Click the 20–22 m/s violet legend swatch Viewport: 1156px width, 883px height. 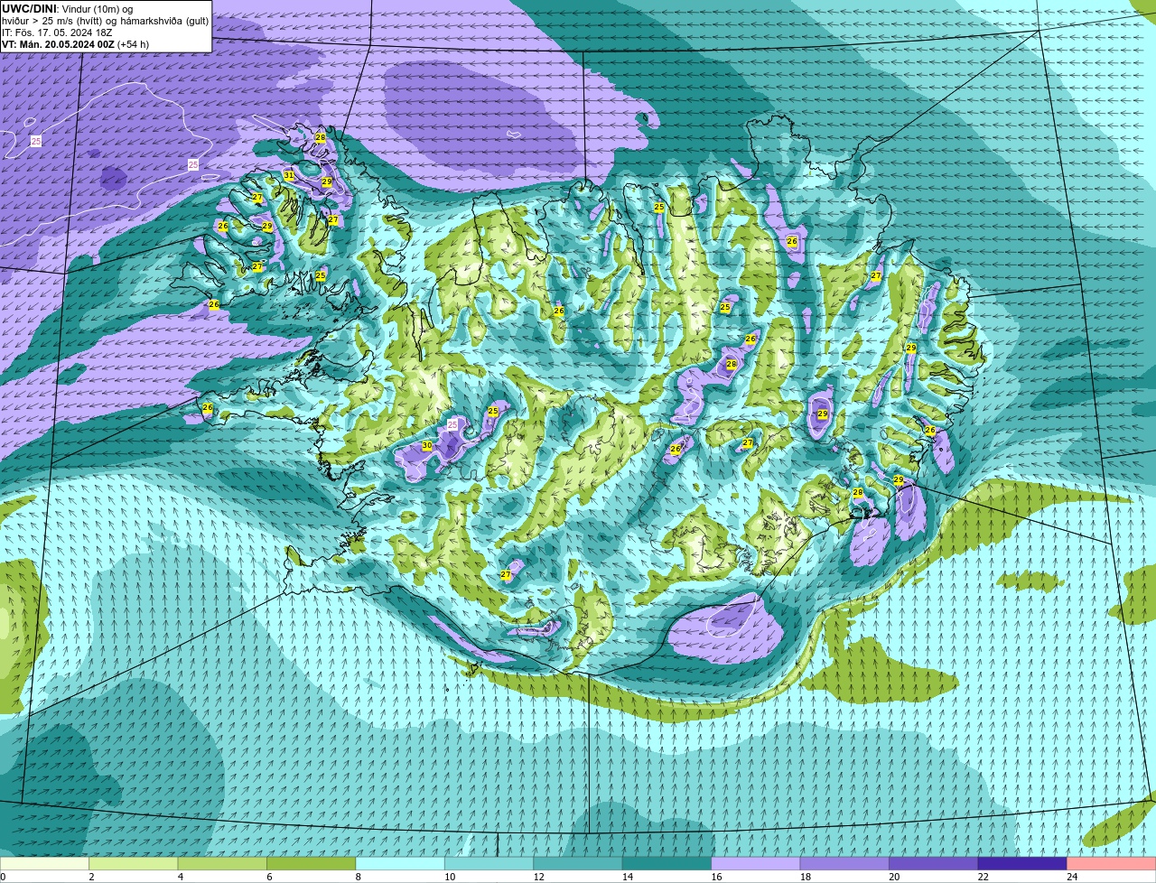point(934,864)
